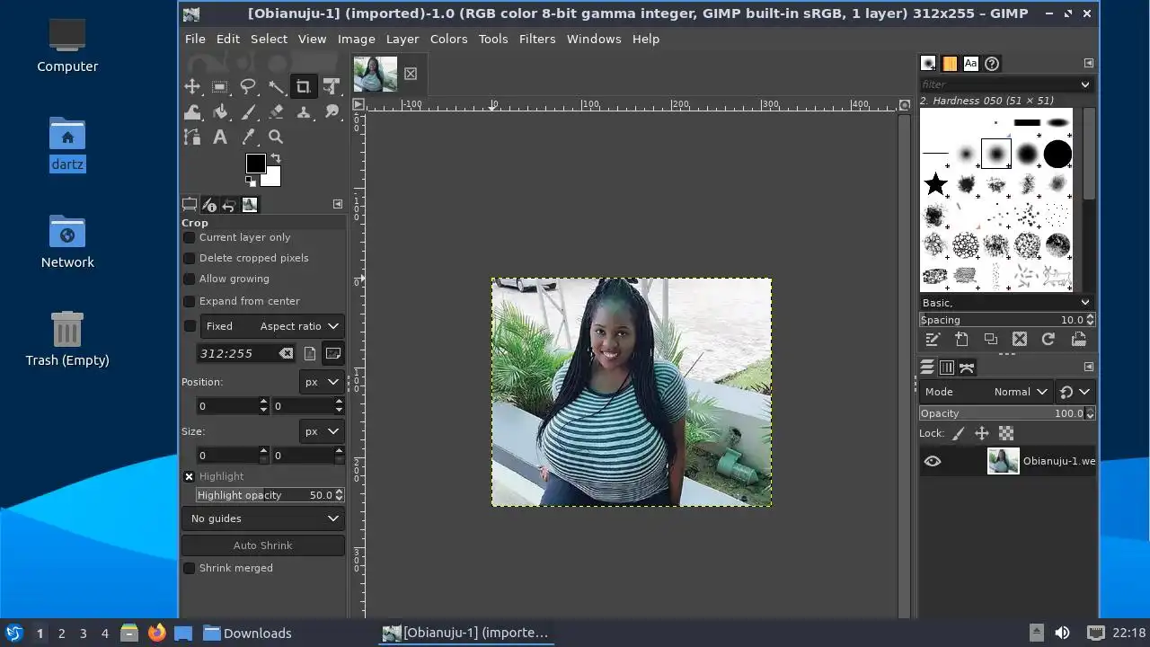Adjust the Highlight opacity slider

(265, 495)
